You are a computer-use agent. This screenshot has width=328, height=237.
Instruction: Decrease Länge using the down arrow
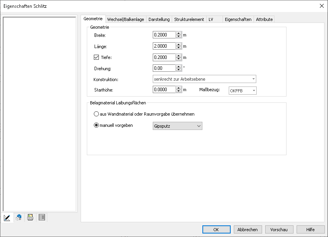pos(178,48)
